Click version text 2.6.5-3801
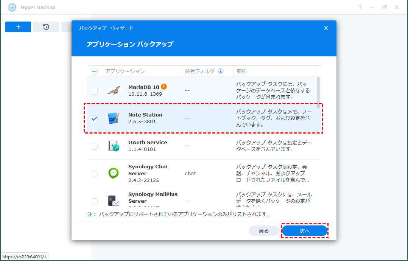The height and width of the screenshot is (261, 408). tap(142, 121)
